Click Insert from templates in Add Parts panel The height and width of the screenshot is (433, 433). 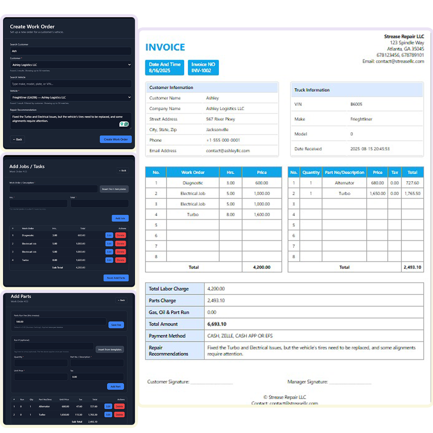pos(110,349)
